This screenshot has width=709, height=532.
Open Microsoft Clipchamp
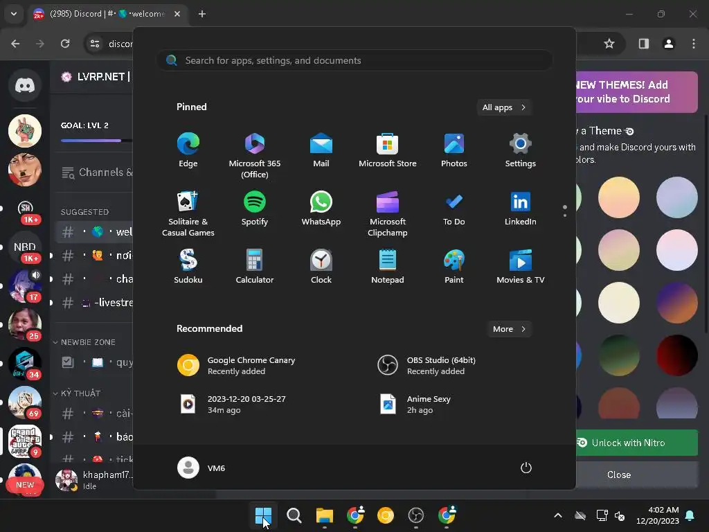(x=388, y=214)
